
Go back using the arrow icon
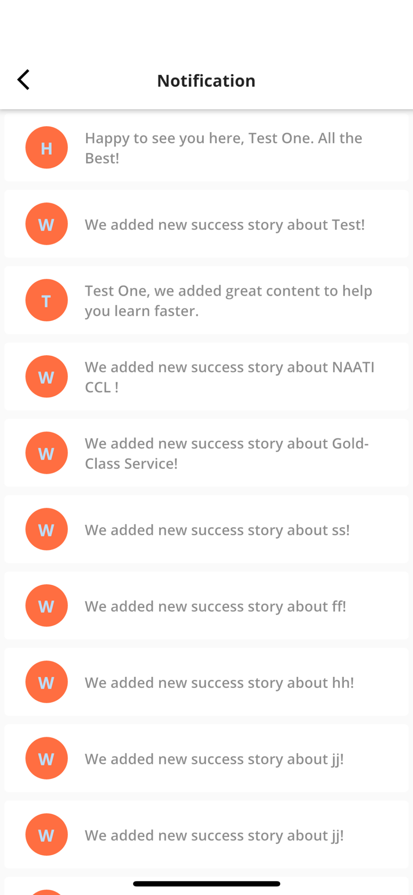[x=23, y=80]
